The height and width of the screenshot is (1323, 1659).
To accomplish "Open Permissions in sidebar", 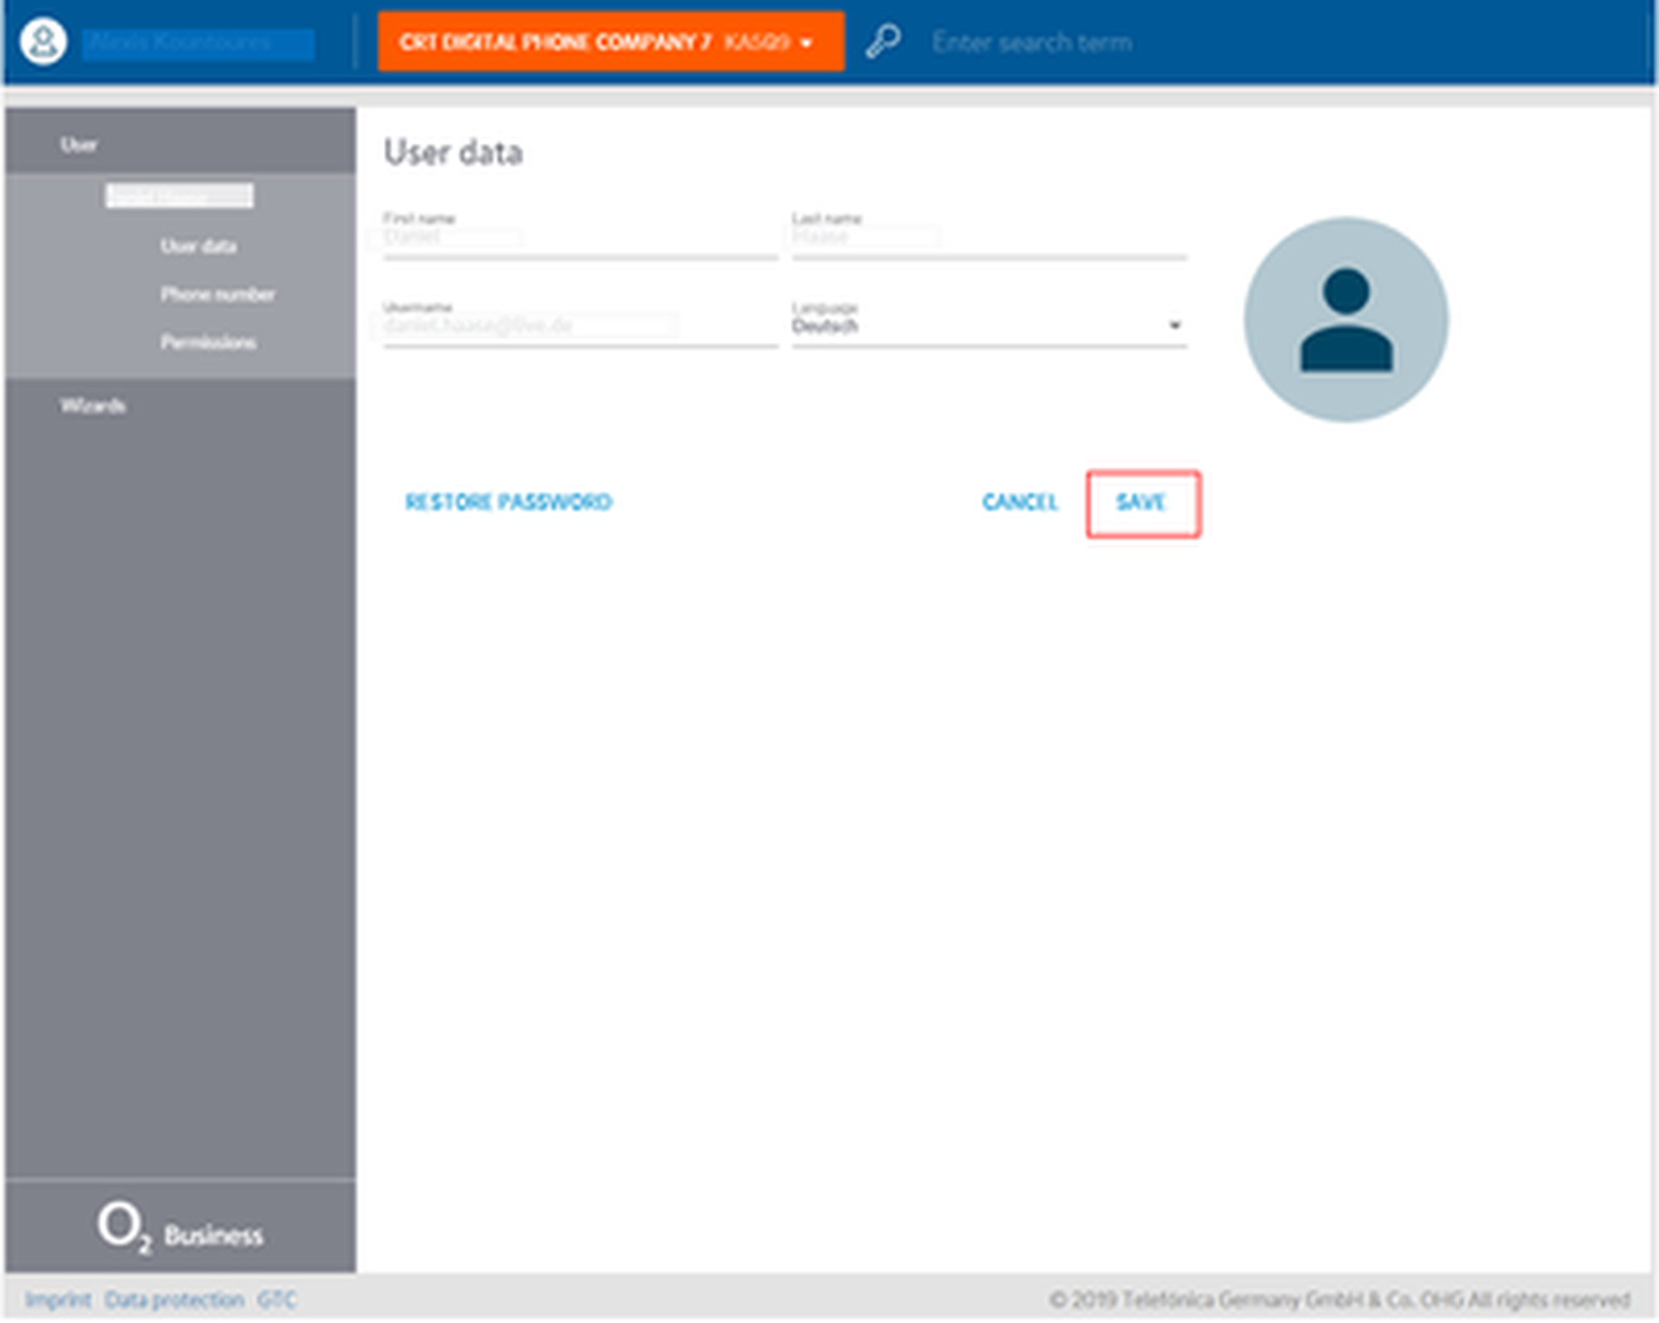I will coord(208,343).
